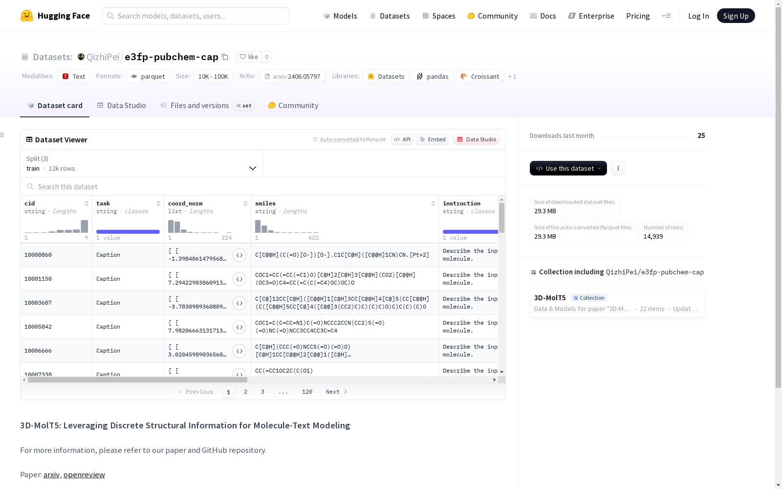
Task: Open the left sidebar contents icon
Action: point(2,135)
